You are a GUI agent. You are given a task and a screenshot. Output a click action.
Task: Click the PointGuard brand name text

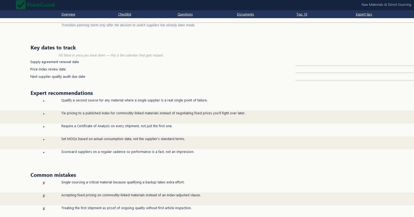(41, 5)
